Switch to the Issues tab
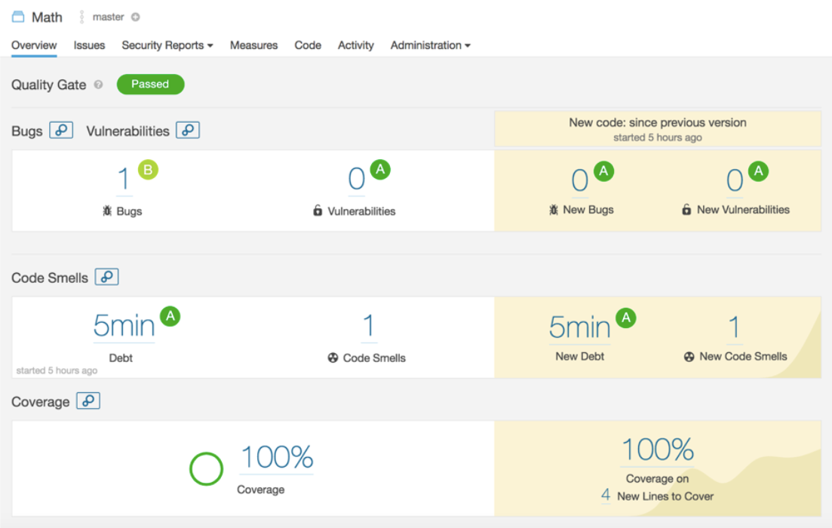 point(89,45)
